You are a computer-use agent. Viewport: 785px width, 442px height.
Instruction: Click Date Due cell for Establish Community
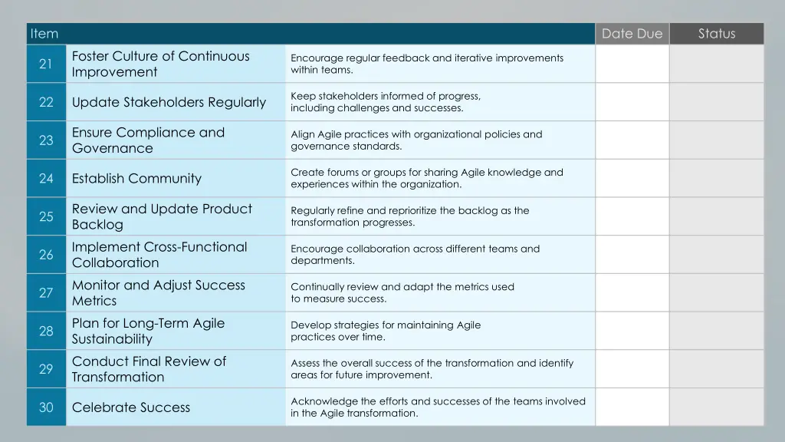pyautogui.click(x=632, y=178)
